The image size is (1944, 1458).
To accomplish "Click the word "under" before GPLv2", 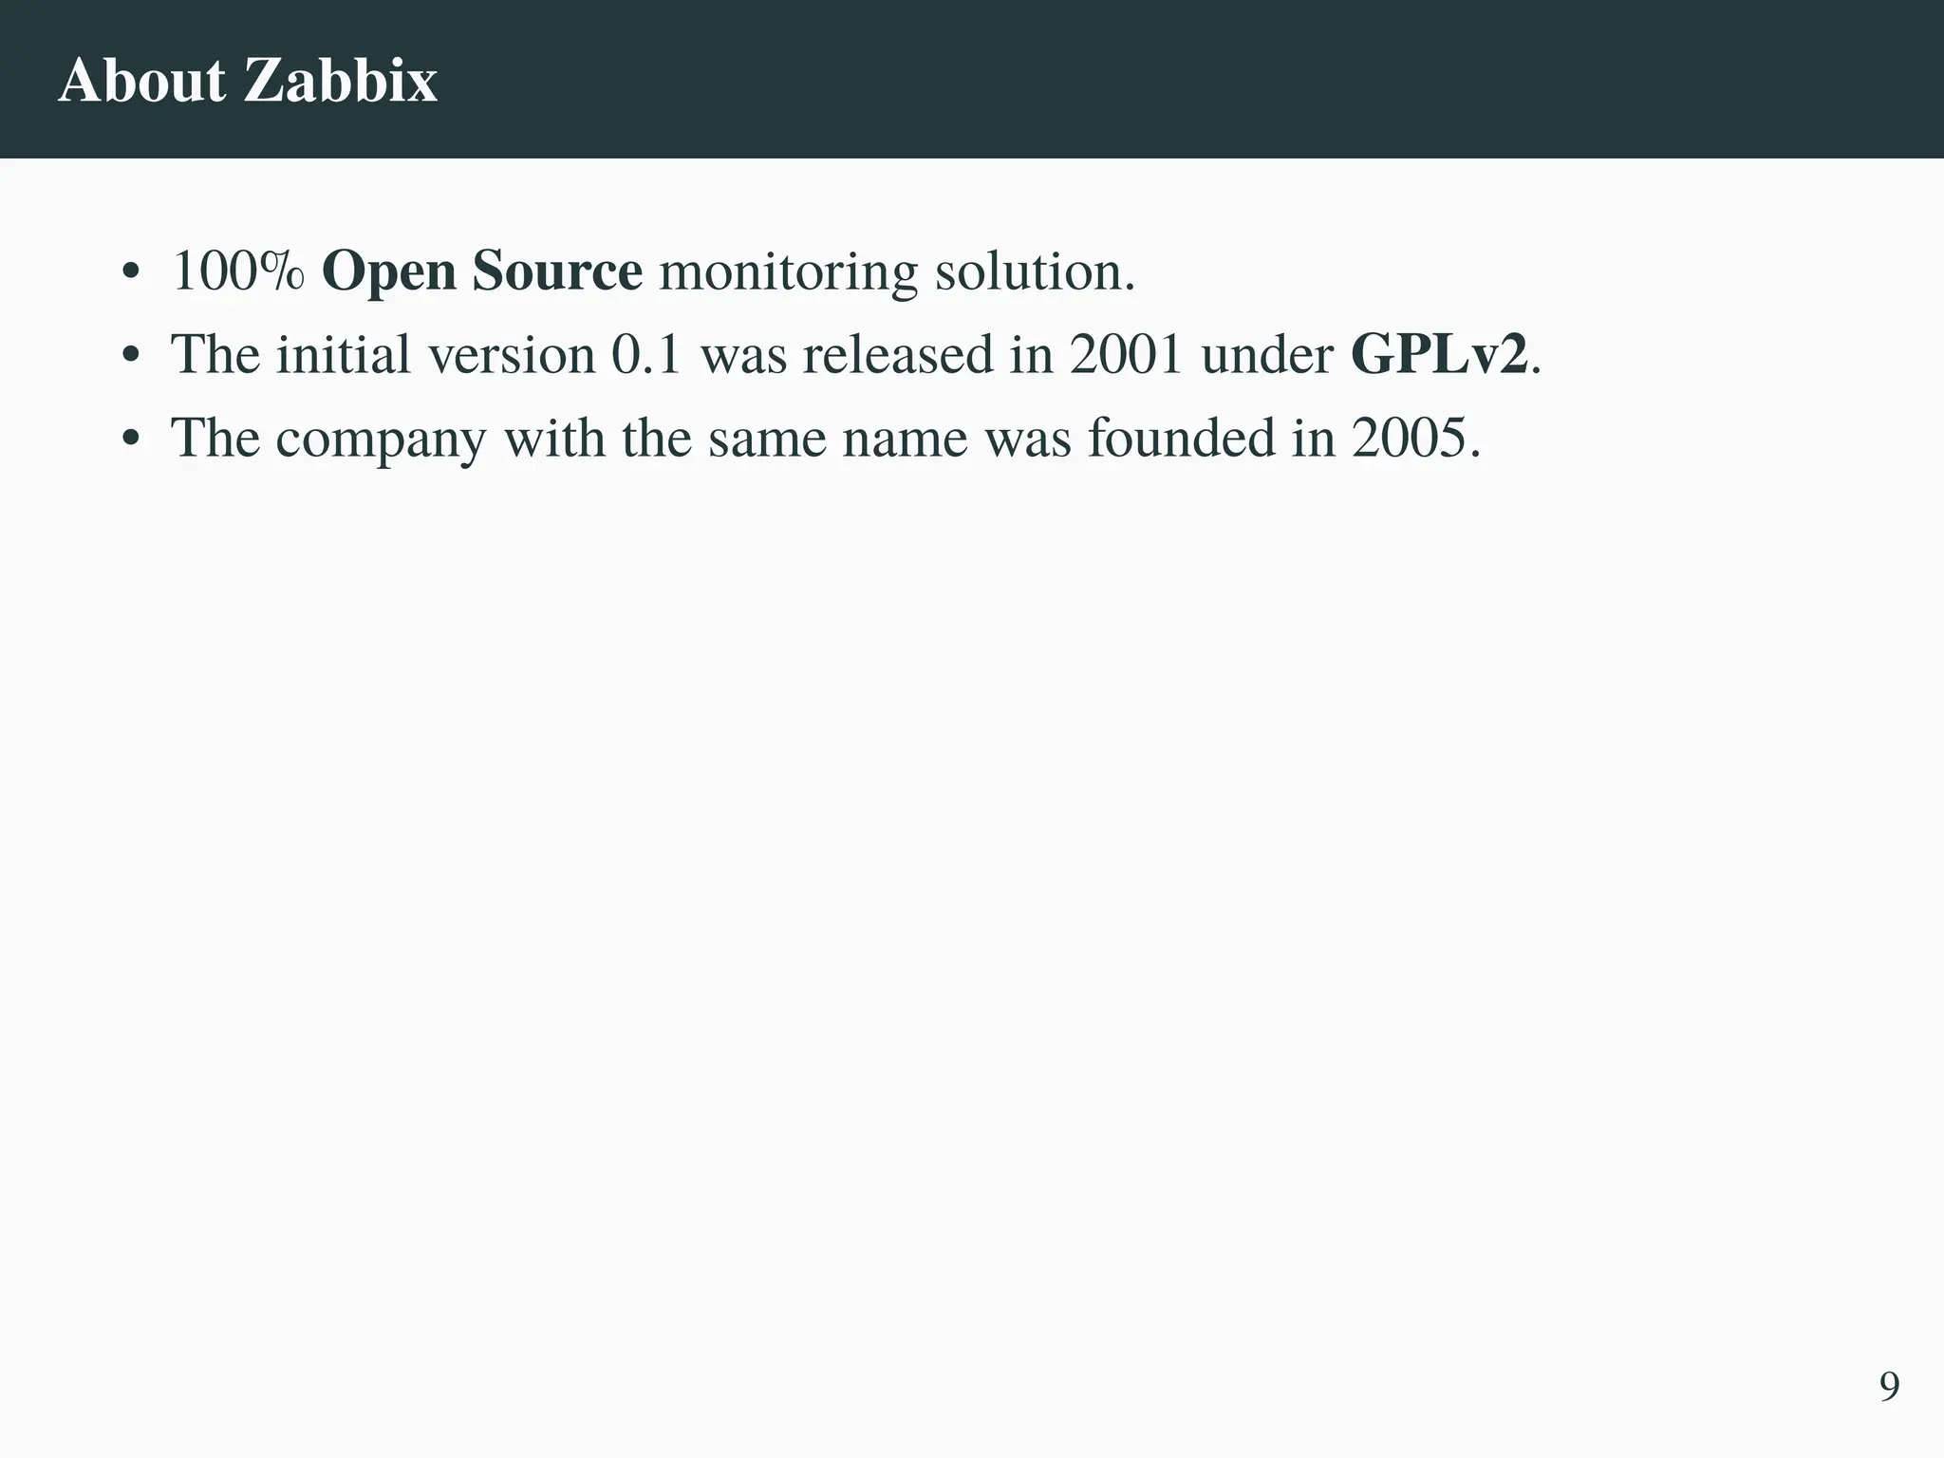I will 1267,355.
